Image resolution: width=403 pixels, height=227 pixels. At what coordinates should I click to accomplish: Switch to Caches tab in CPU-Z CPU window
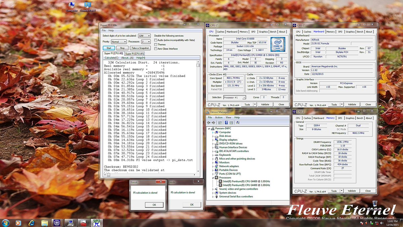[221, 32]
